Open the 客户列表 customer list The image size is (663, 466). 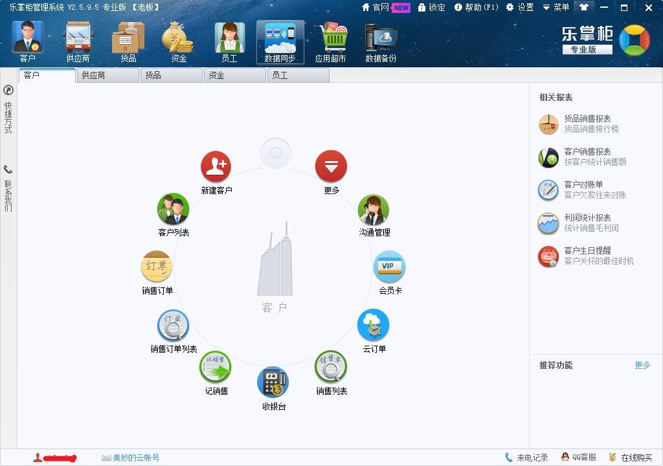(x=174, y=209)
